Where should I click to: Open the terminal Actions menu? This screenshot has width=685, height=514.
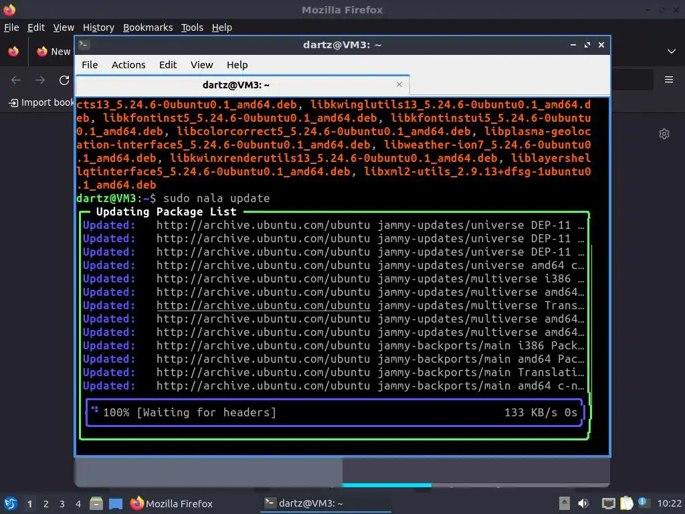click(x=128, y=65)
